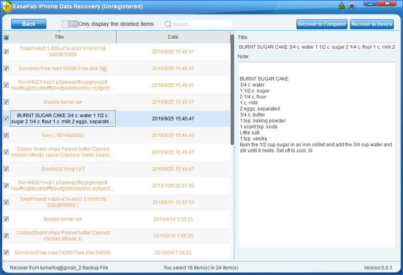
Task: Uncheck Dominos Free med 54200 size 5@
Action: pos(6,68)
